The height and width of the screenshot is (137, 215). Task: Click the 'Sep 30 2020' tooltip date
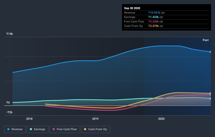[x=132, y=8]
